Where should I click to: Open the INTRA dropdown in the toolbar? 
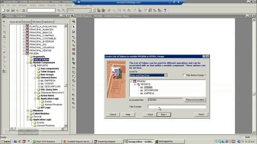tap(90, 10)
